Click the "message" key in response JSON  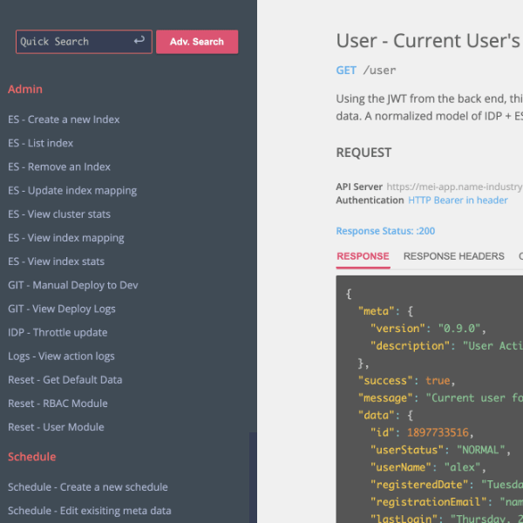tap(385, 398)
